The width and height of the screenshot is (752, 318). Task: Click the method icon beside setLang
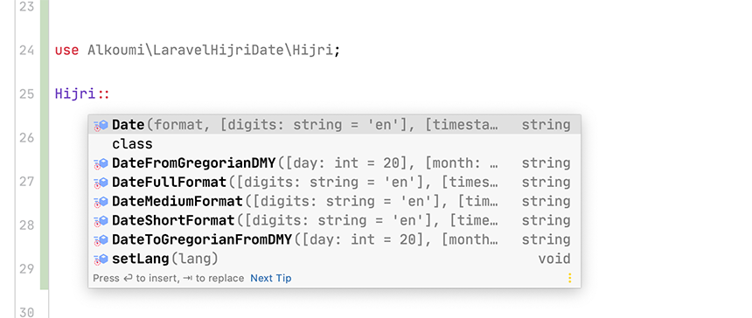(x=101, y=259)
